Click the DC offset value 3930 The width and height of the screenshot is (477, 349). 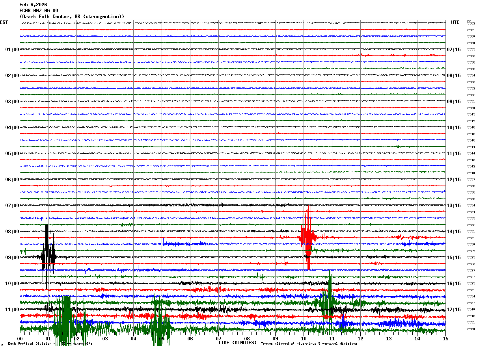click(471, 244)
